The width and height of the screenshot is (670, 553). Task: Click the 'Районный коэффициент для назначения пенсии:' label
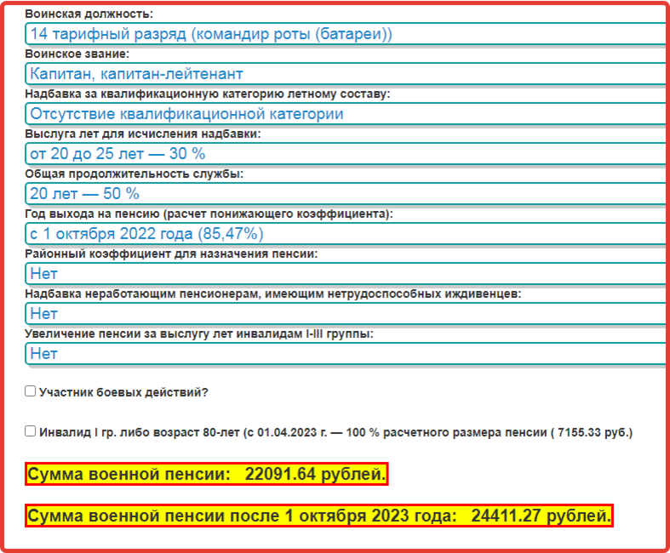[171, 254]
